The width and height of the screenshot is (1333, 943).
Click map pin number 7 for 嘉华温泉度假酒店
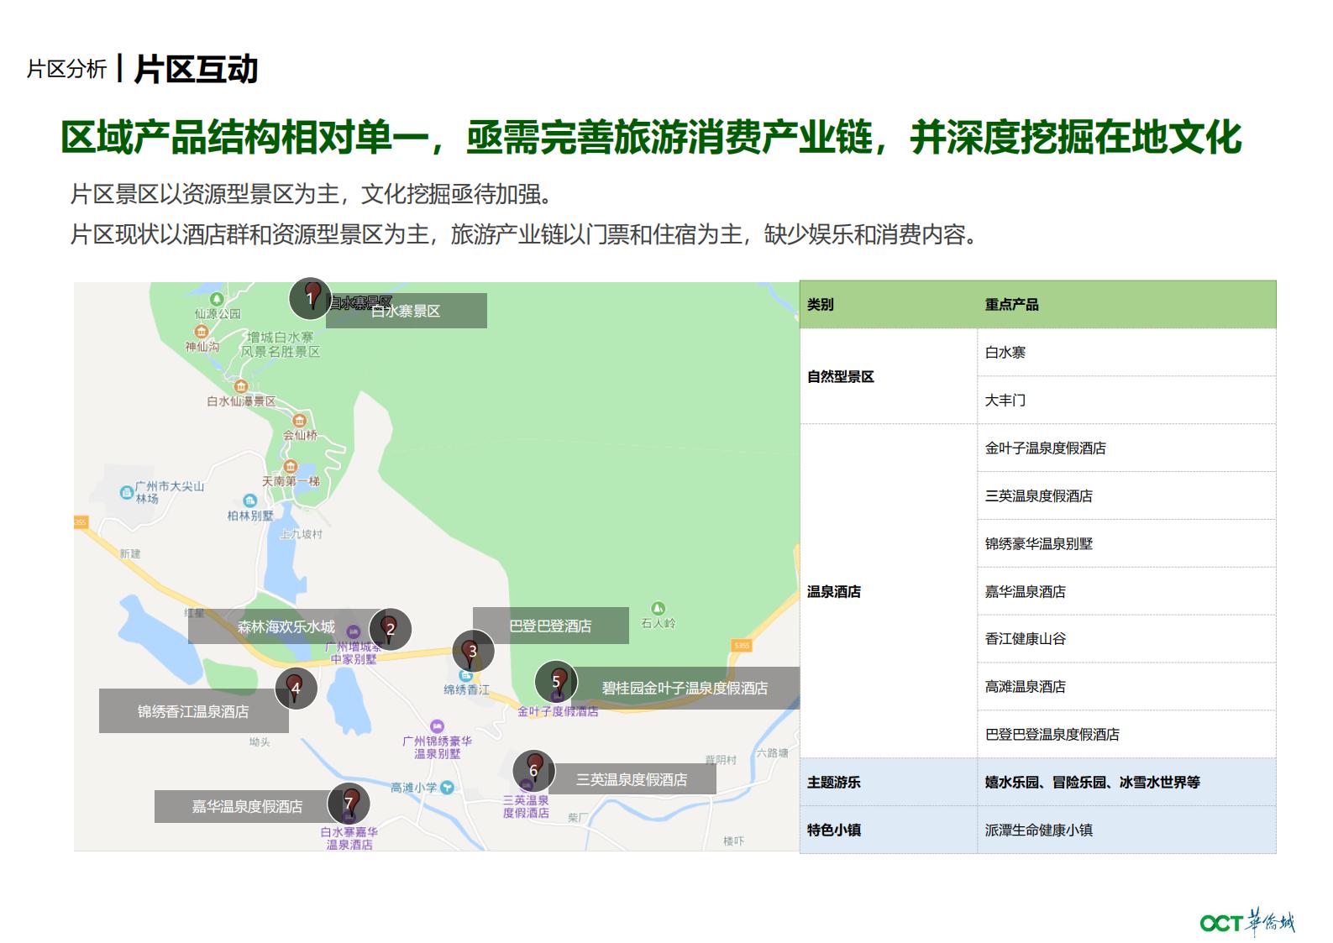tap(349, 804)
